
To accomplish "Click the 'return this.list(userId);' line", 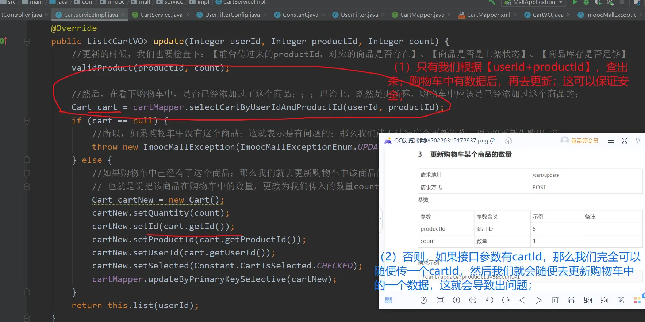I will tap(135, 305).
